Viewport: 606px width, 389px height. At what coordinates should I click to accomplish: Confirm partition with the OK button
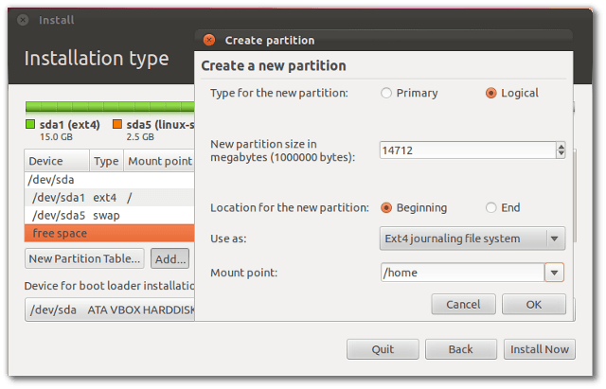click(x=534, y=305)
